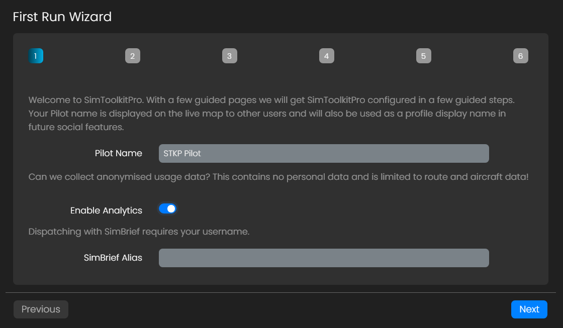Screen dimensions: 563x328
Task: Select step 1 indicator in wizard
Action: (x=36, y=56)
